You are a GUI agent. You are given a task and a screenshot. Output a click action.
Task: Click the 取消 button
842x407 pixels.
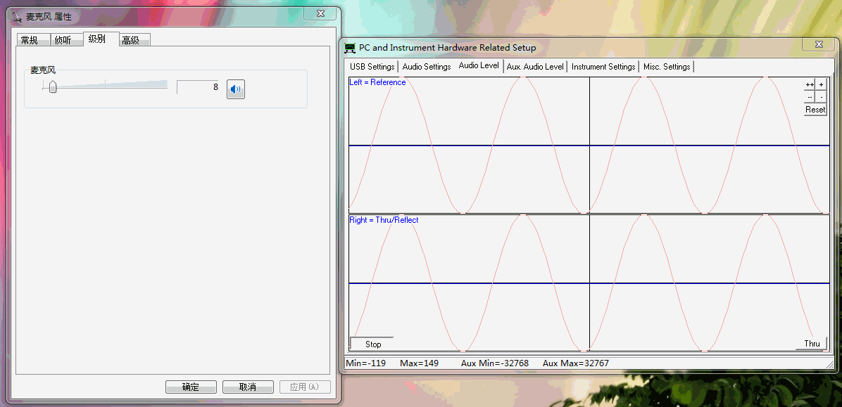coord(248,387)
